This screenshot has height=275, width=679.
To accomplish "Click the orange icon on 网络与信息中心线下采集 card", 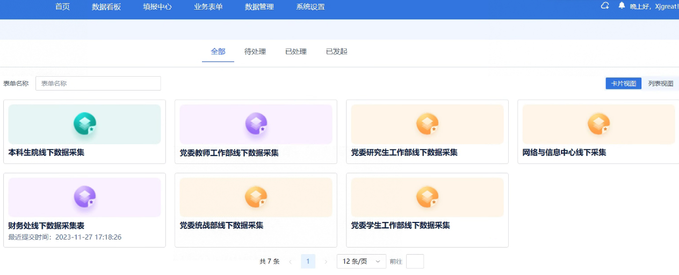I will point(598,124).
